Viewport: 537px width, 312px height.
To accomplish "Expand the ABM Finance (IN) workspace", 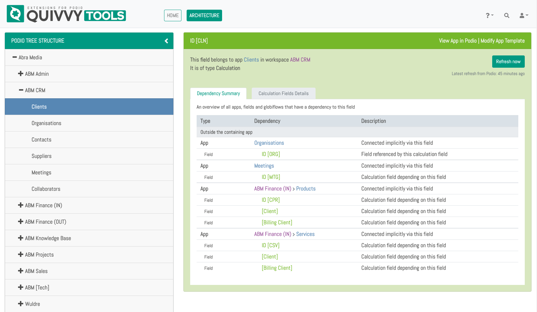I will (x=21, y=205).
